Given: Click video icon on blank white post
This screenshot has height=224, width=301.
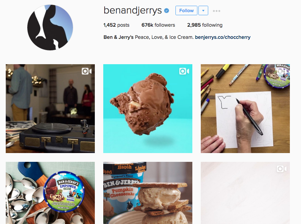Looking at the screenshot, I should [282, 169].
